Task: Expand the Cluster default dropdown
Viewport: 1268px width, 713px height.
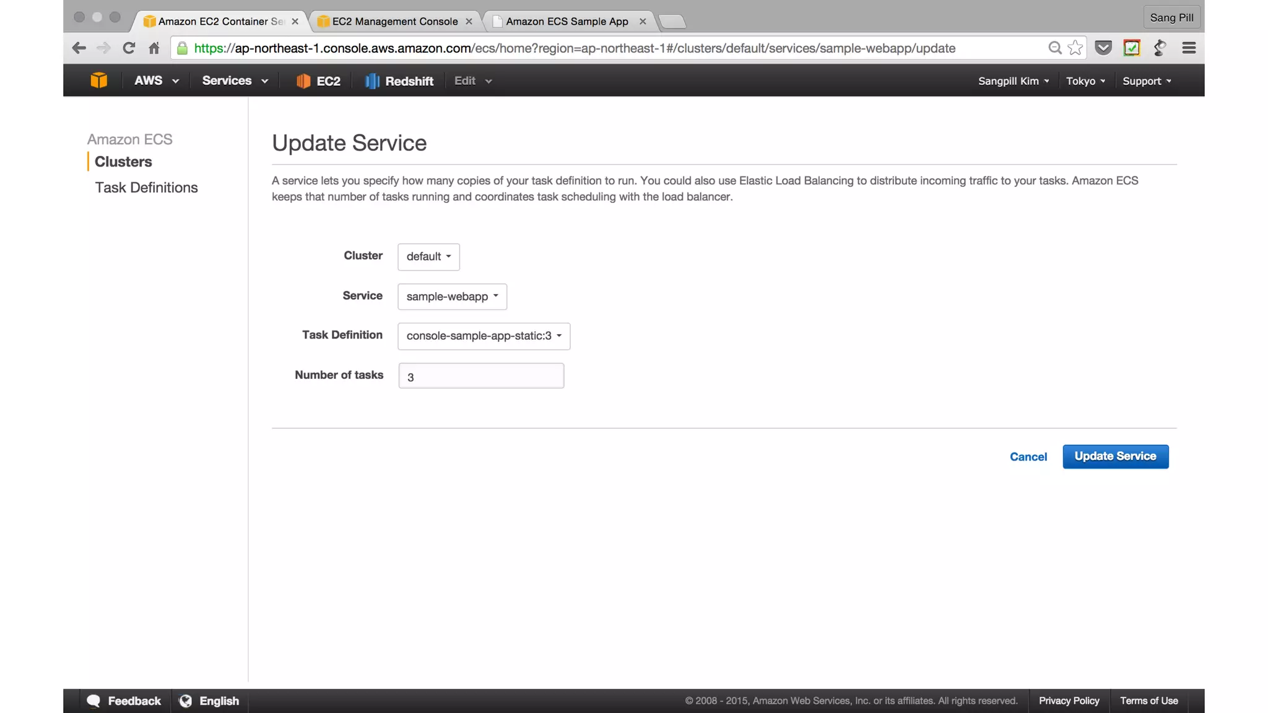Action: coord(428,257)
